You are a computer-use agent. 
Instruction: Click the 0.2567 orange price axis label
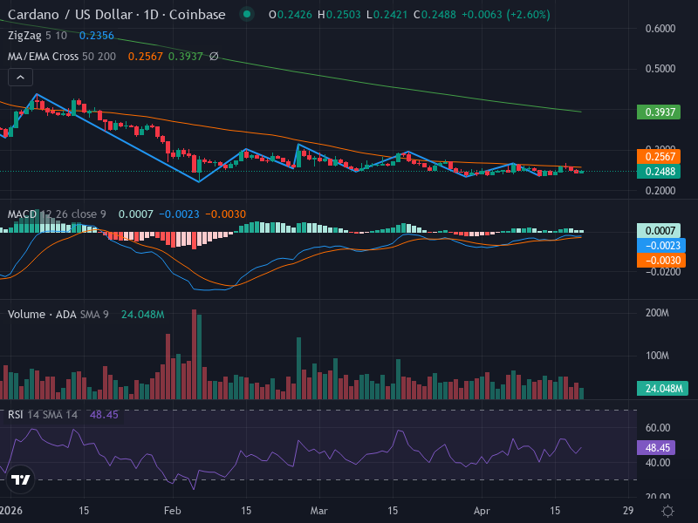click(x=659, y=157)
